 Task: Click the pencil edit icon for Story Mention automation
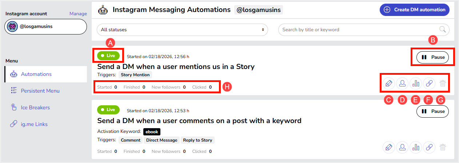pos(388,83)
